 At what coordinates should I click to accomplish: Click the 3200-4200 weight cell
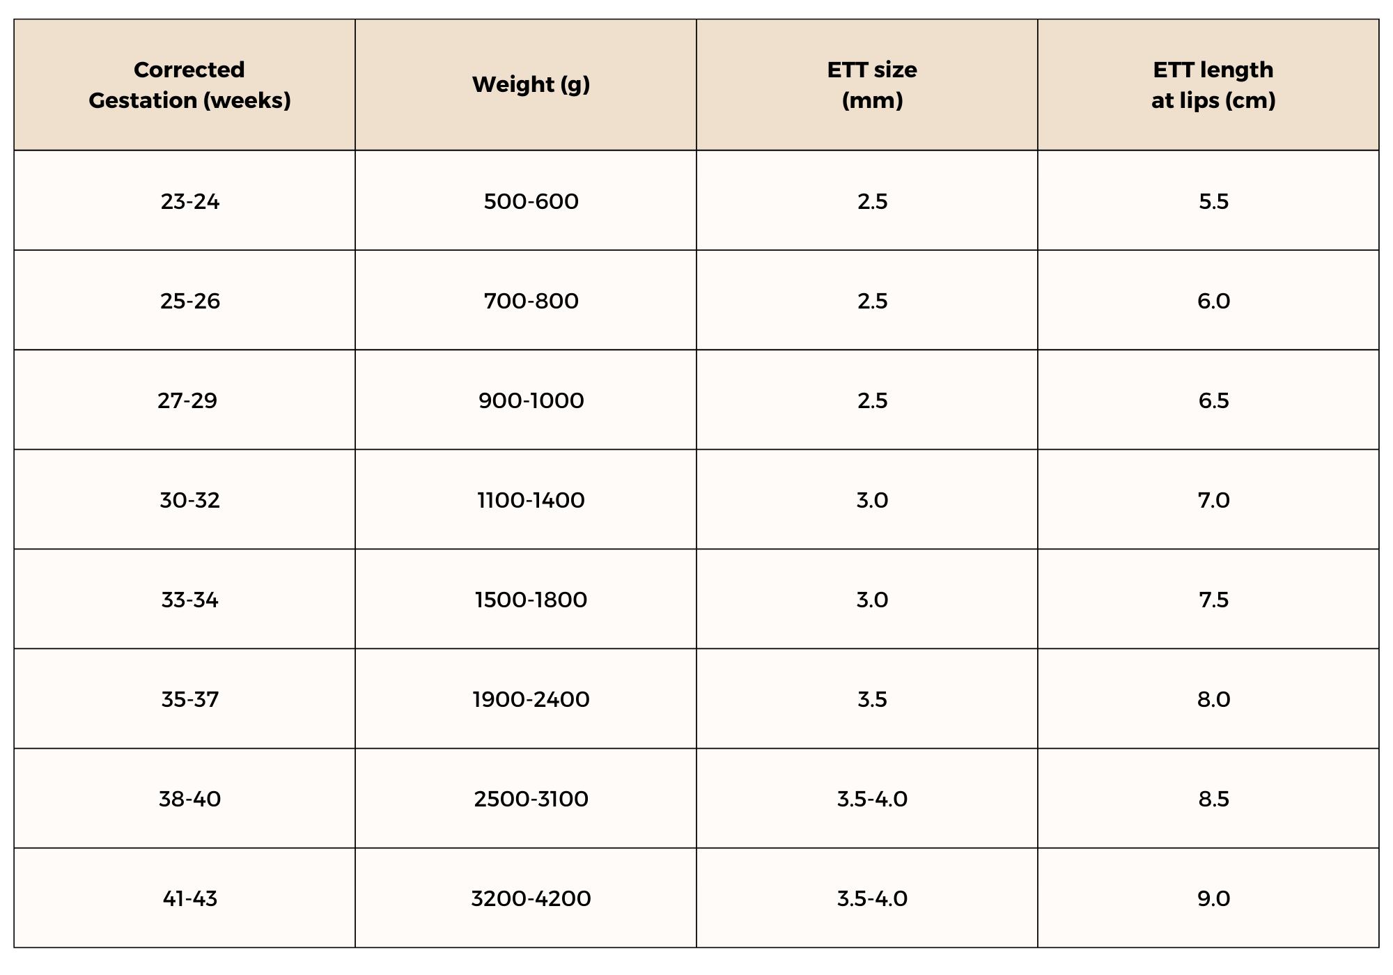click(x=531, y=898)
